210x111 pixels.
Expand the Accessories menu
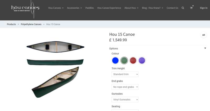tap(74, 8)
